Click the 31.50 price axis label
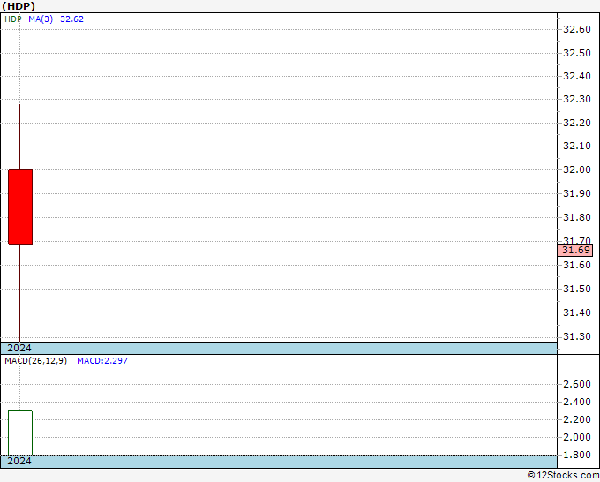This screenshot has height=482, width=600. click(577, 289)
